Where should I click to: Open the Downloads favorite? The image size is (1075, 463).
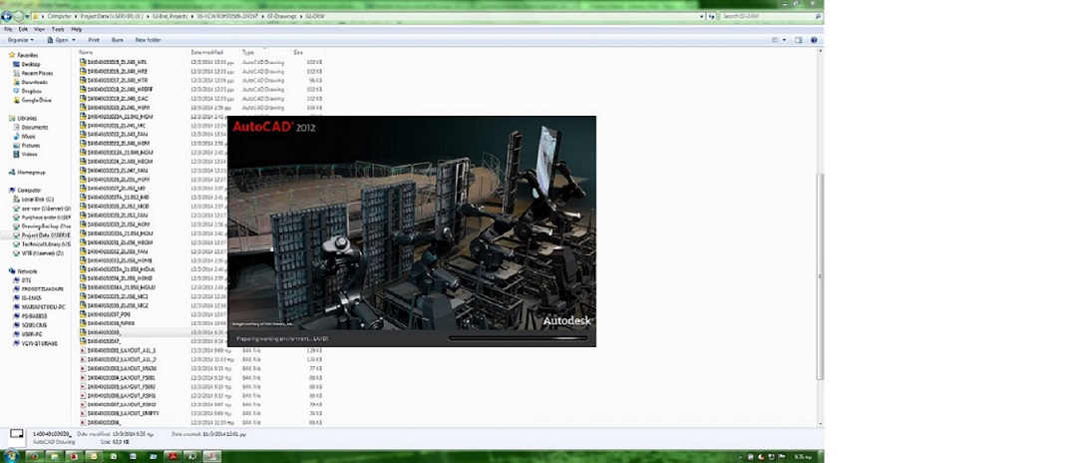pyautogui.click(x=34, y=82)
